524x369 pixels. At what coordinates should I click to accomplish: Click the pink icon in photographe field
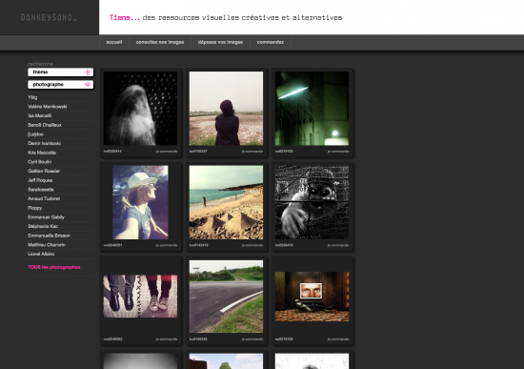point(88,84)
